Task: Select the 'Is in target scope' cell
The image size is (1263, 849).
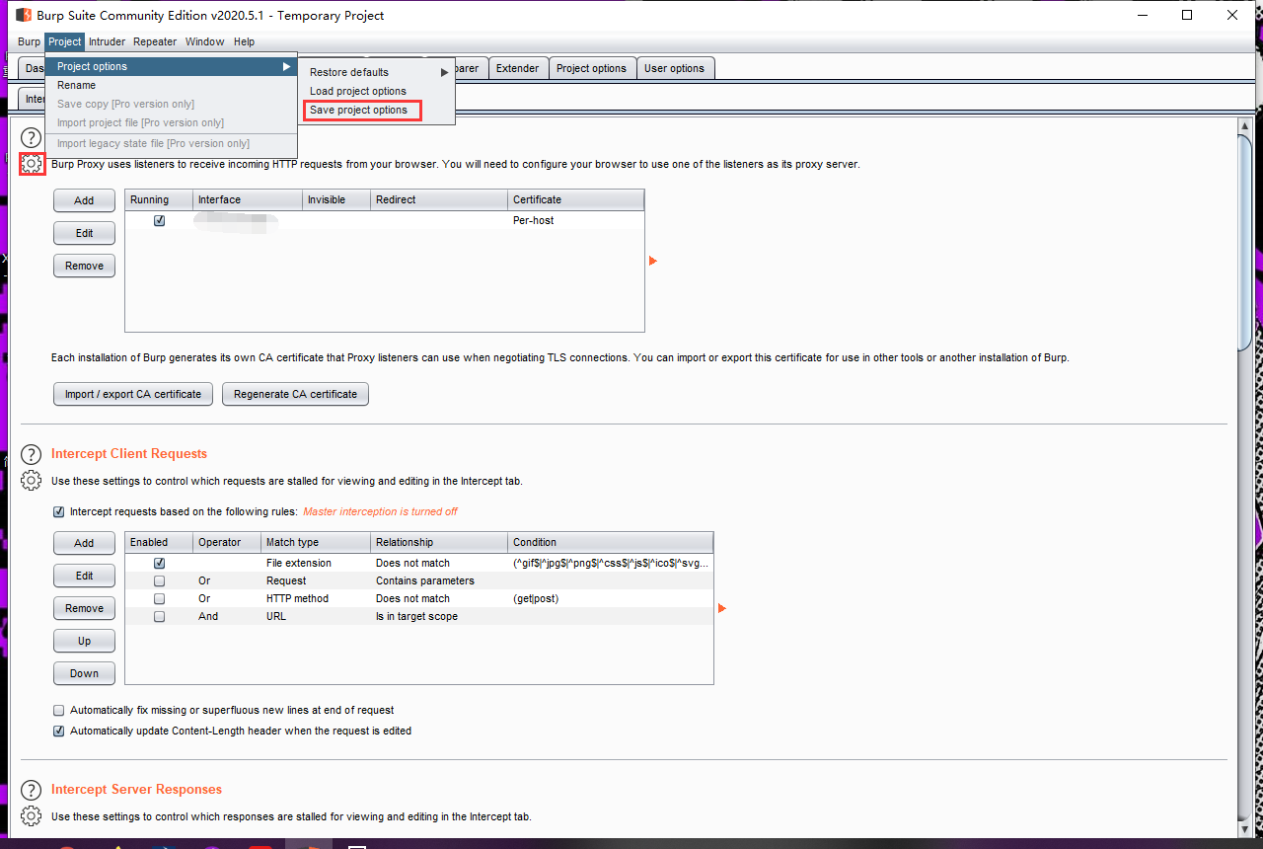Action: tap(439, 616)
